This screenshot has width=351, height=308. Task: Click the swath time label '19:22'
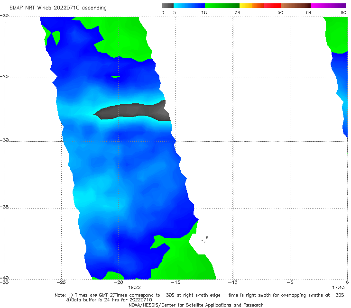(134, 288)
